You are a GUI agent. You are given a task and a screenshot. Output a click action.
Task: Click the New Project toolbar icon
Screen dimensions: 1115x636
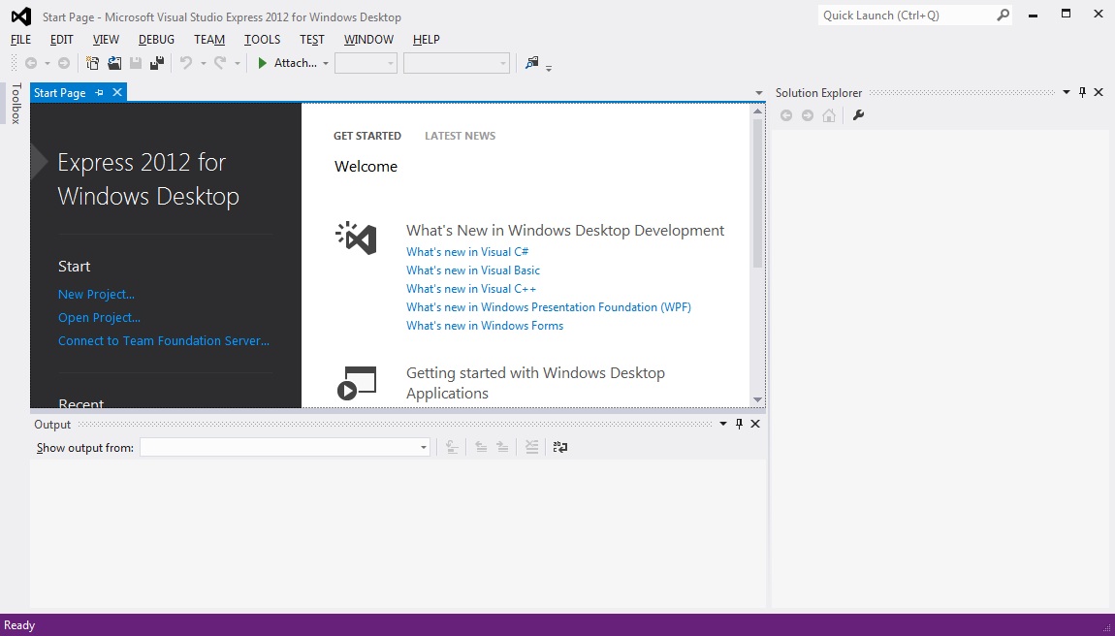(92, 63)
